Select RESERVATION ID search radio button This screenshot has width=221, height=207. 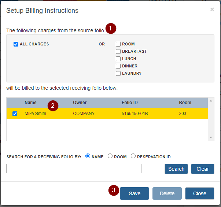point(133,156)
